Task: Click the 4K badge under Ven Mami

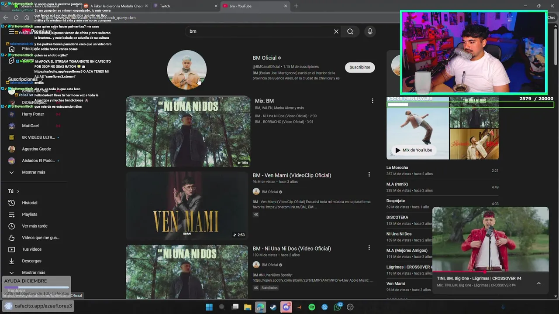Action: [256, 215]
